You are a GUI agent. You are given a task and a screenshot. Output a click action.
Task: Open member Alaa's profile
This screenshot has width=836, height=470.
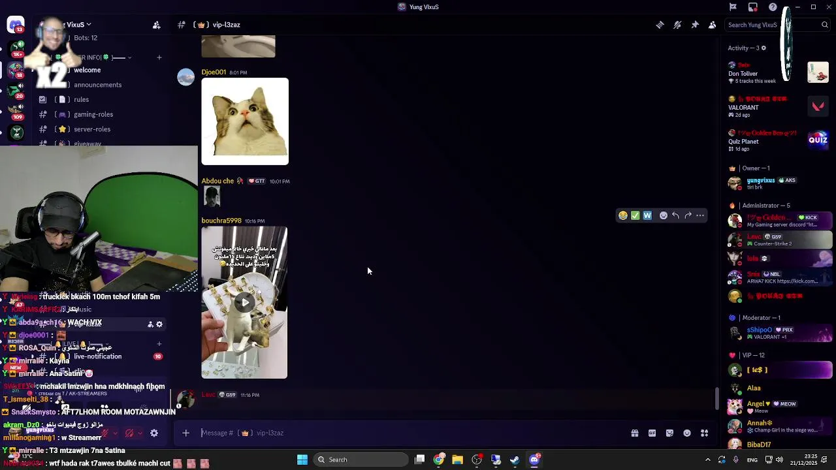click(x=779, y=388)
